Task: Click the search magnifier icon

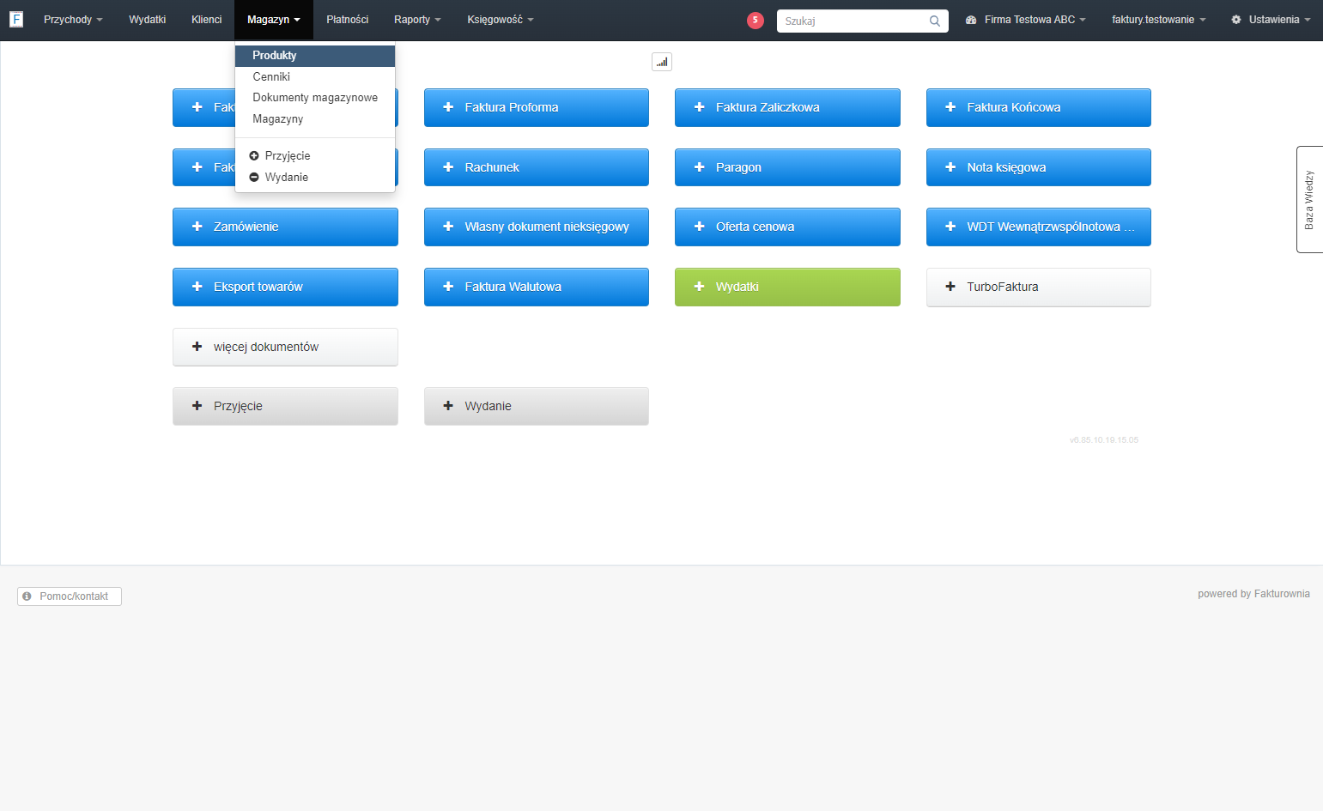Action: coord(935,21)
